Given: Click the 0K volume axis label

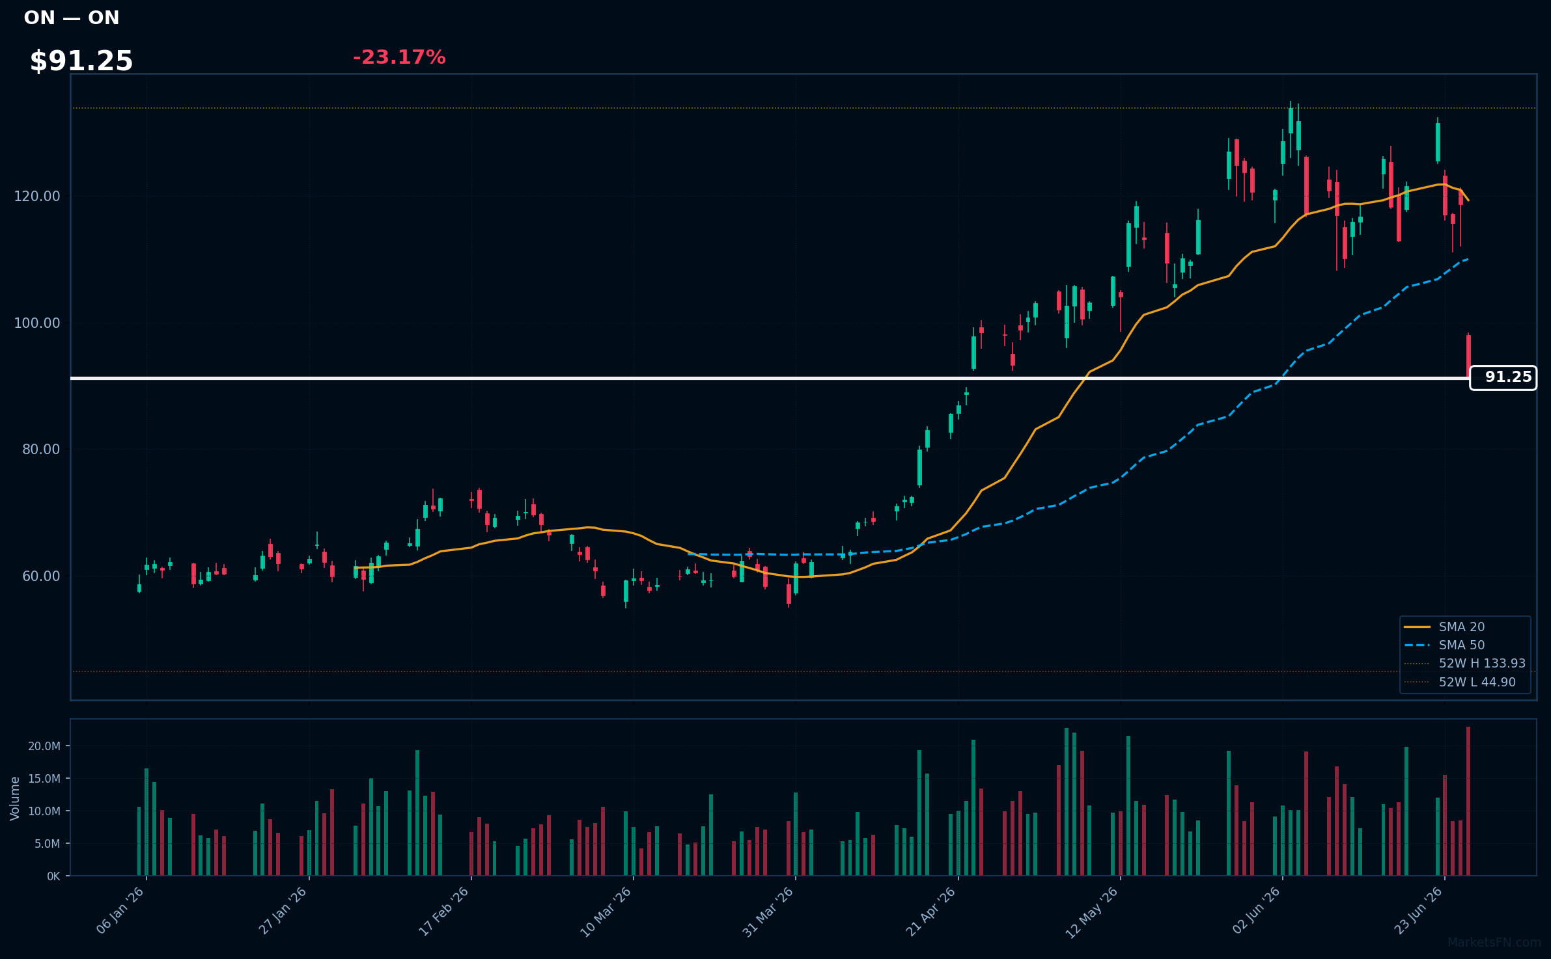Looking at the screenshot, I should tap(53, 876).
